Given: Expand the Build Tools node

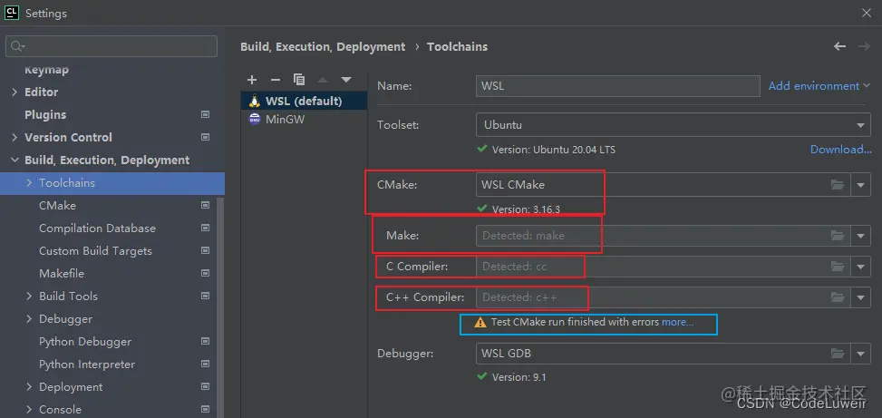Looking at the screenshot, I should 29,296.
